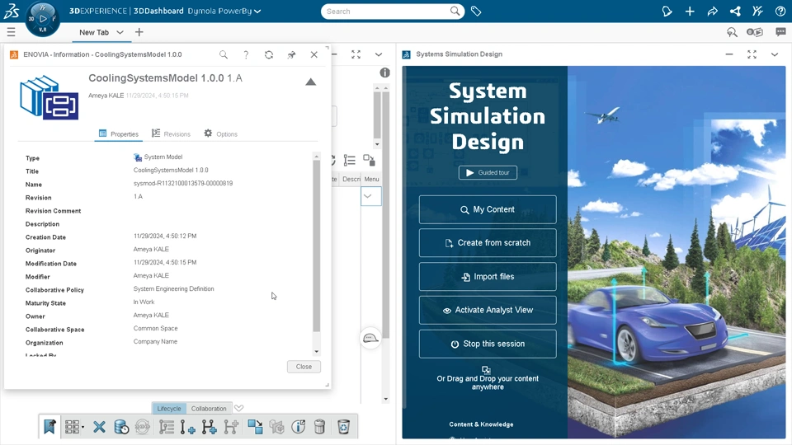
Task: Click the properties scrollbar down arrow
Action: pos(316,351)
